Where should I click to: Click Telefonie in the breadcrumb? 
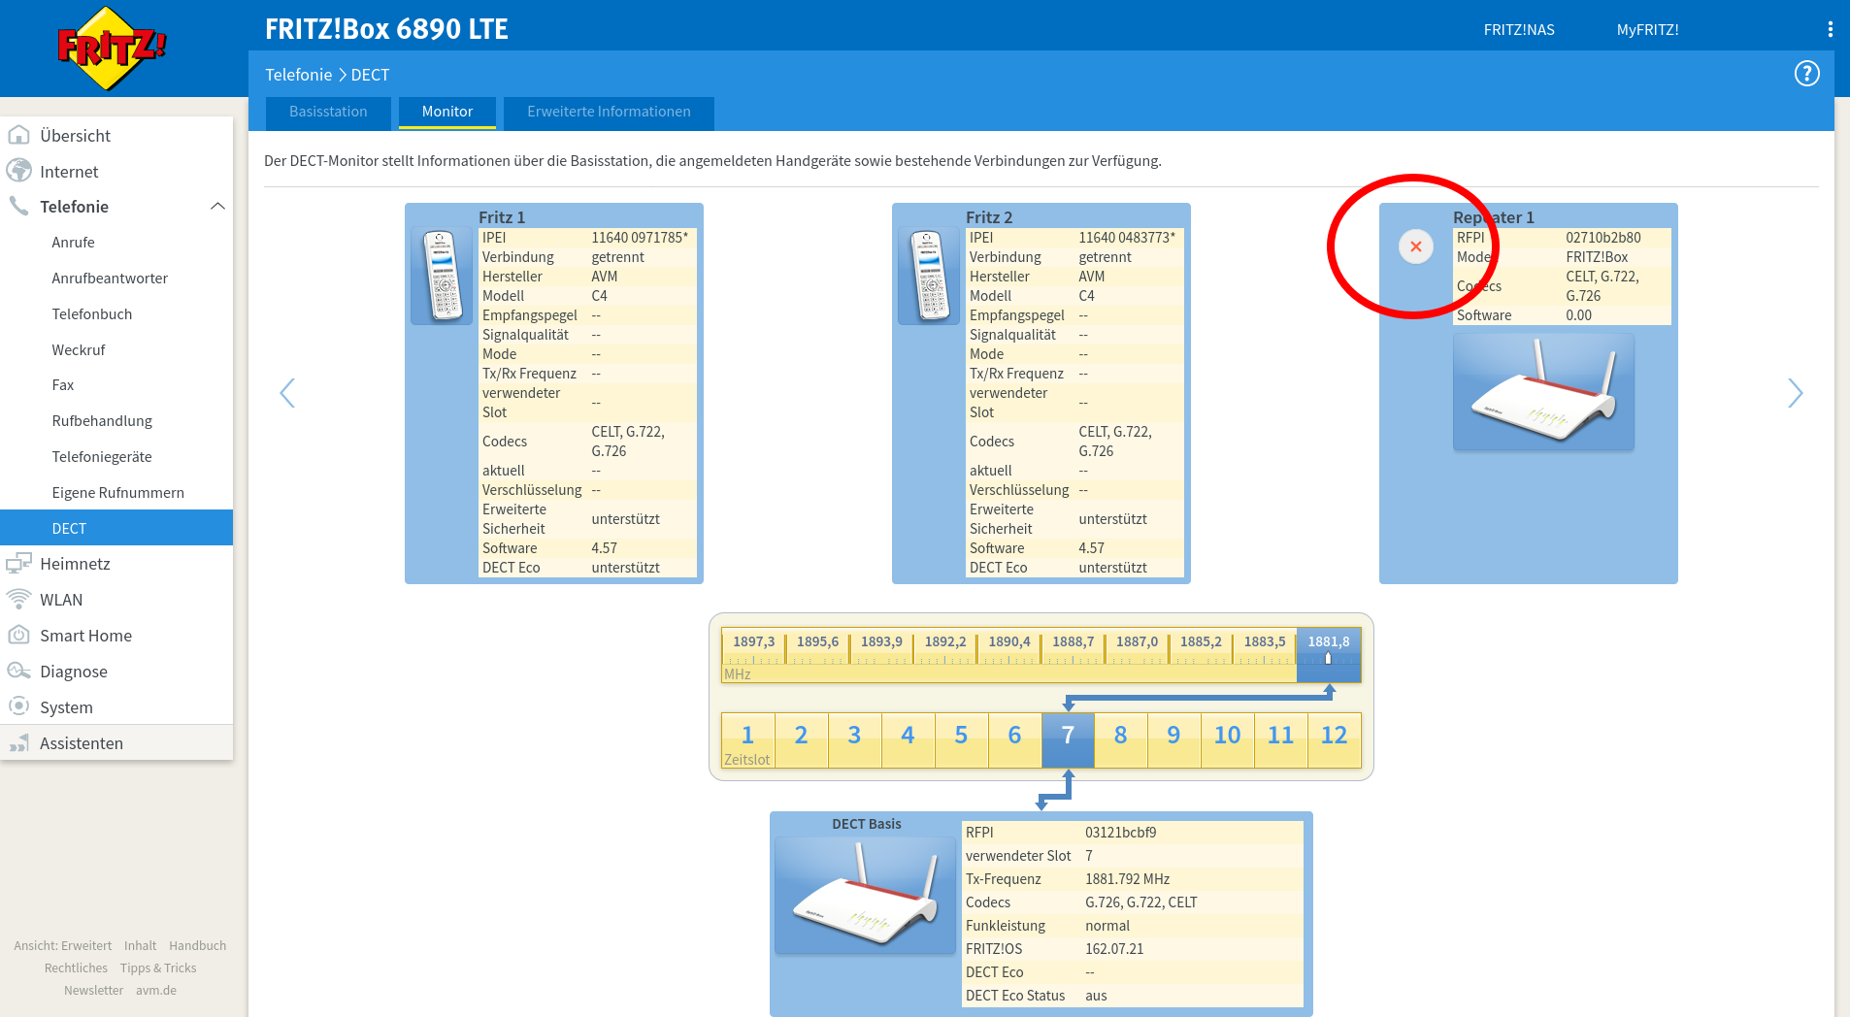click(298, 75)
